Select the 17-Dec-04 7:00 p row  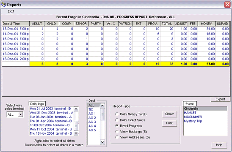tap(116, 49)
